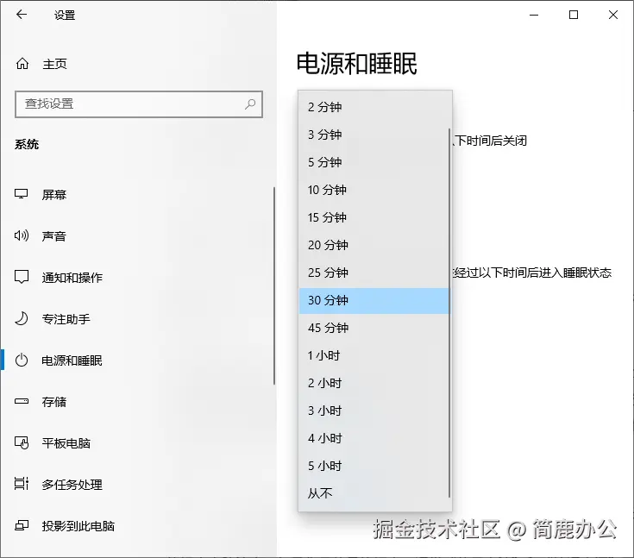Click the 平板电脑 tablet icon
634x558 pixels.
point(22,442)
